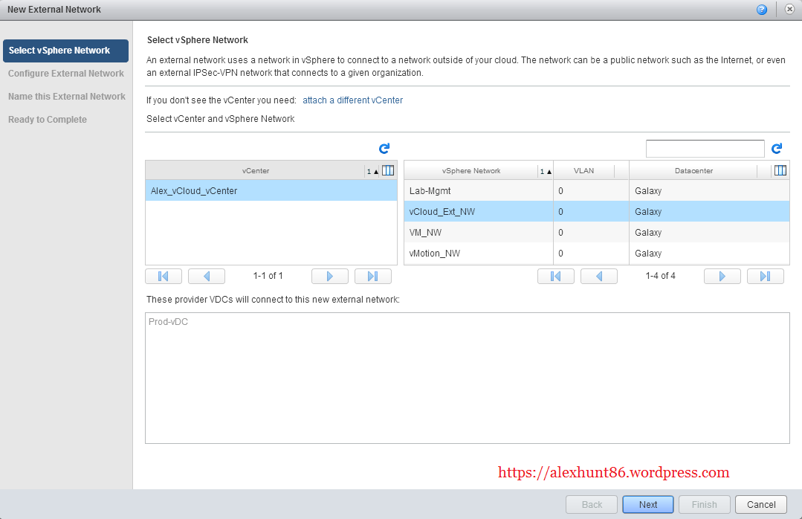Go to first page of vCenter list
The image size is (802, 519).
[x=164, y=276]
